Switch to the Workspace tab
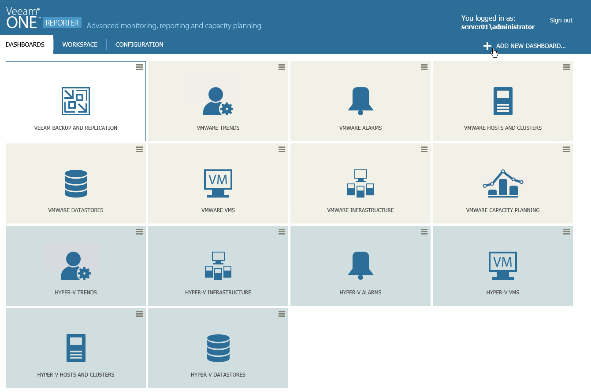 pos(80,44)
